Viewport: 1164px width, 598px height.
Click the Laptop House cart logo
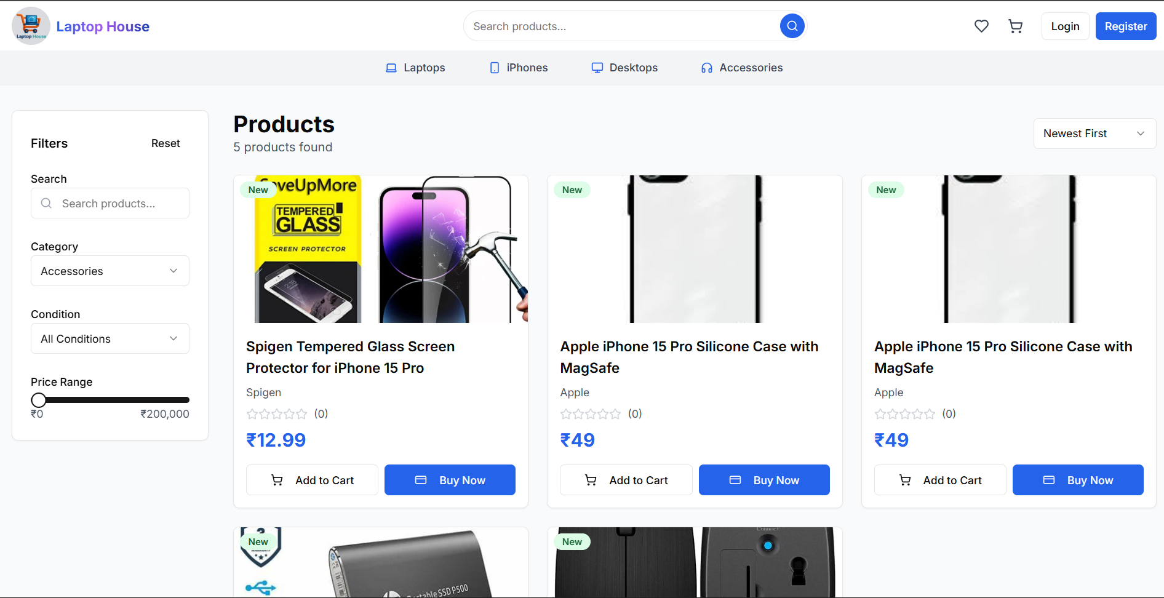(x=31, y=25)
